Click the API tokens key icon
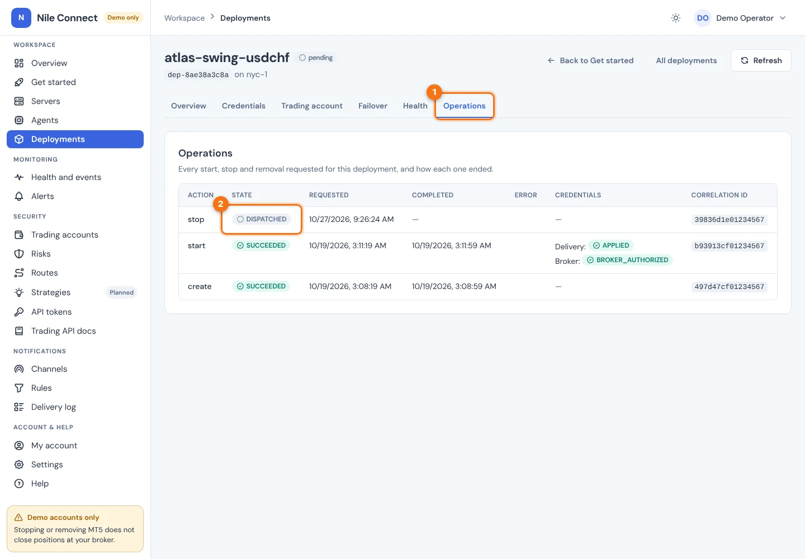Screen dimensions: 805x559 [19, 312]
